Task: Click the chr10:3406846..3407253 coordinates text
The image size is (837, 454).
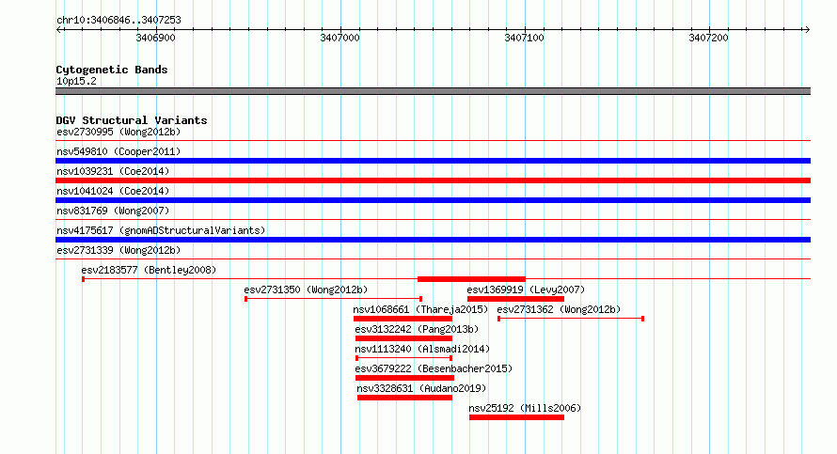Action: (119, 20)
